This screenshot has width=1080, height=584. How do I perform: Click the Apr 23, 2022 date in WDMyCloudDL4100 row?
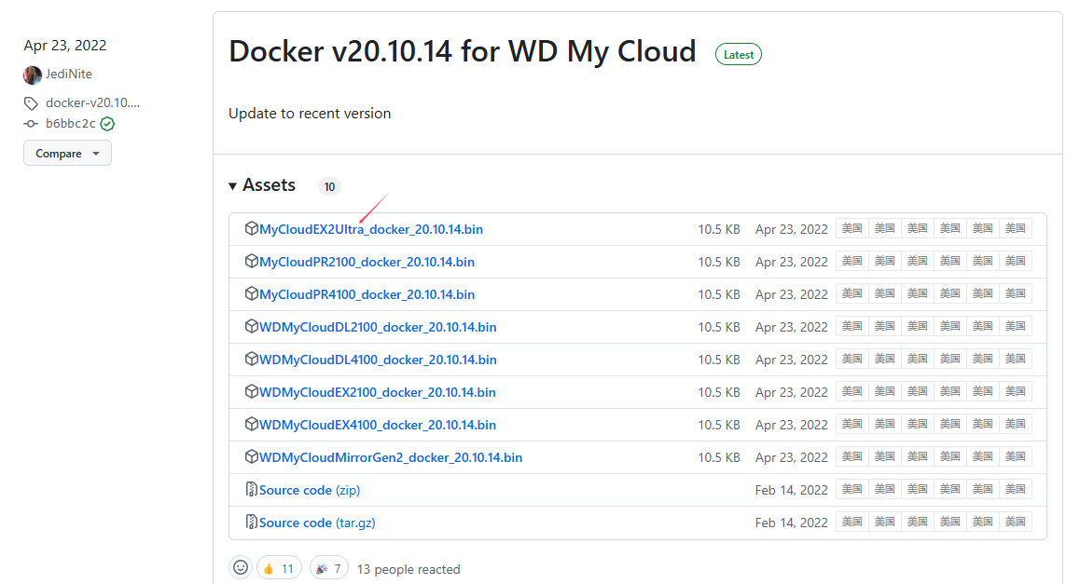(x=792, y=360)
